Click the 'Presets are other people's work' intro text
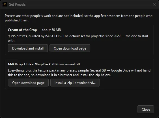This screenshot has width=159, height=118. 79,18
